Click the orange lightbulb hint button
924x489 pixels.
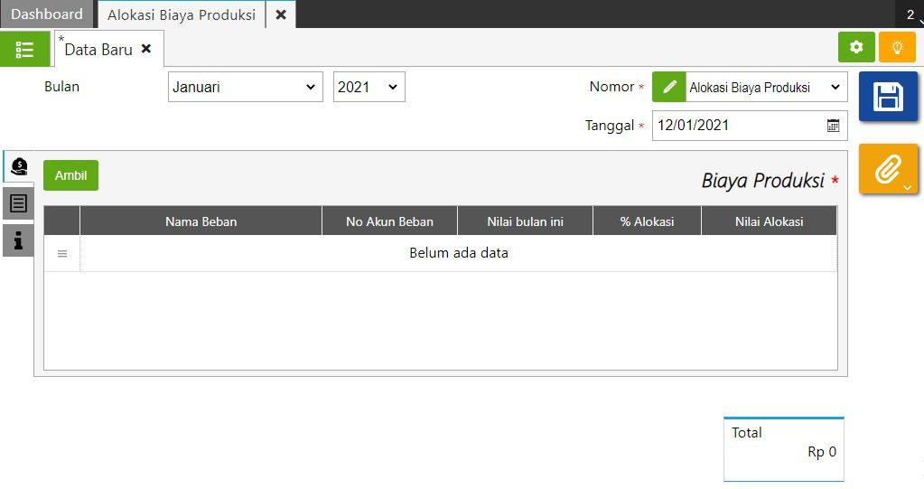tap(897, 48)
